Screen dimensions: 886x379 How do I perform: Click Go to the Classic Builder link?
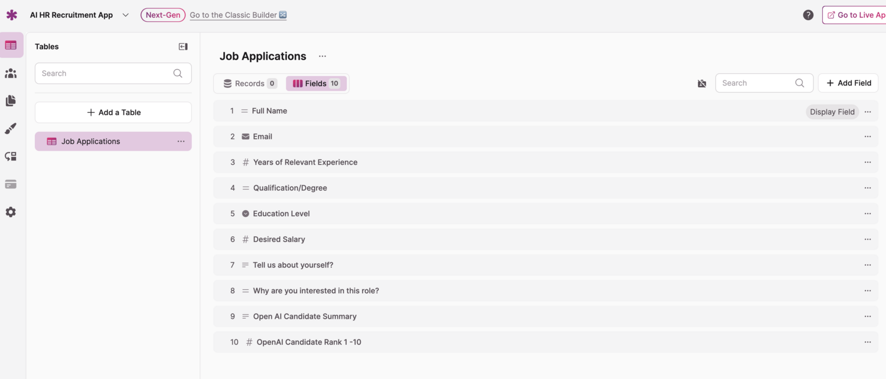[x=238, y=15]
